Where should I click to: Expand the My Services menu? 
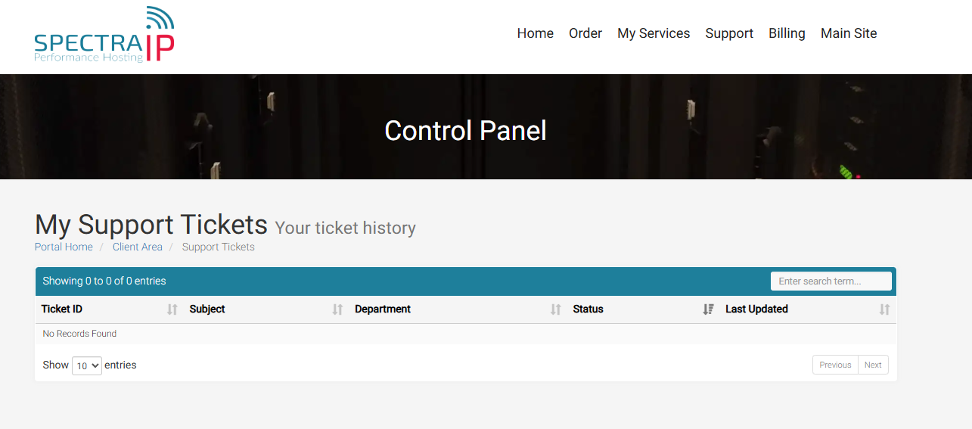coord(654,33)
